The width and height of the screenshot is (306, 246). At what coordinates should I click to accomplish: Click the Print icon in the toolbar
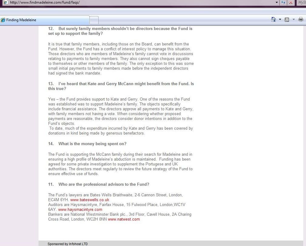click(x=301, y=20)
